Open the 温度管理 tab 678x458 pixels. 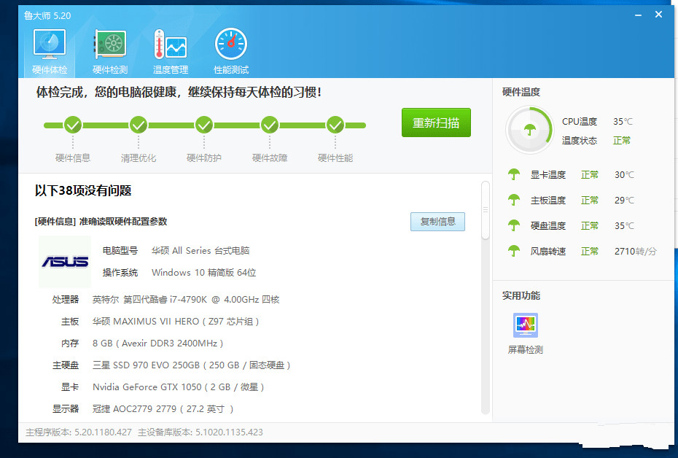point(171,52)
